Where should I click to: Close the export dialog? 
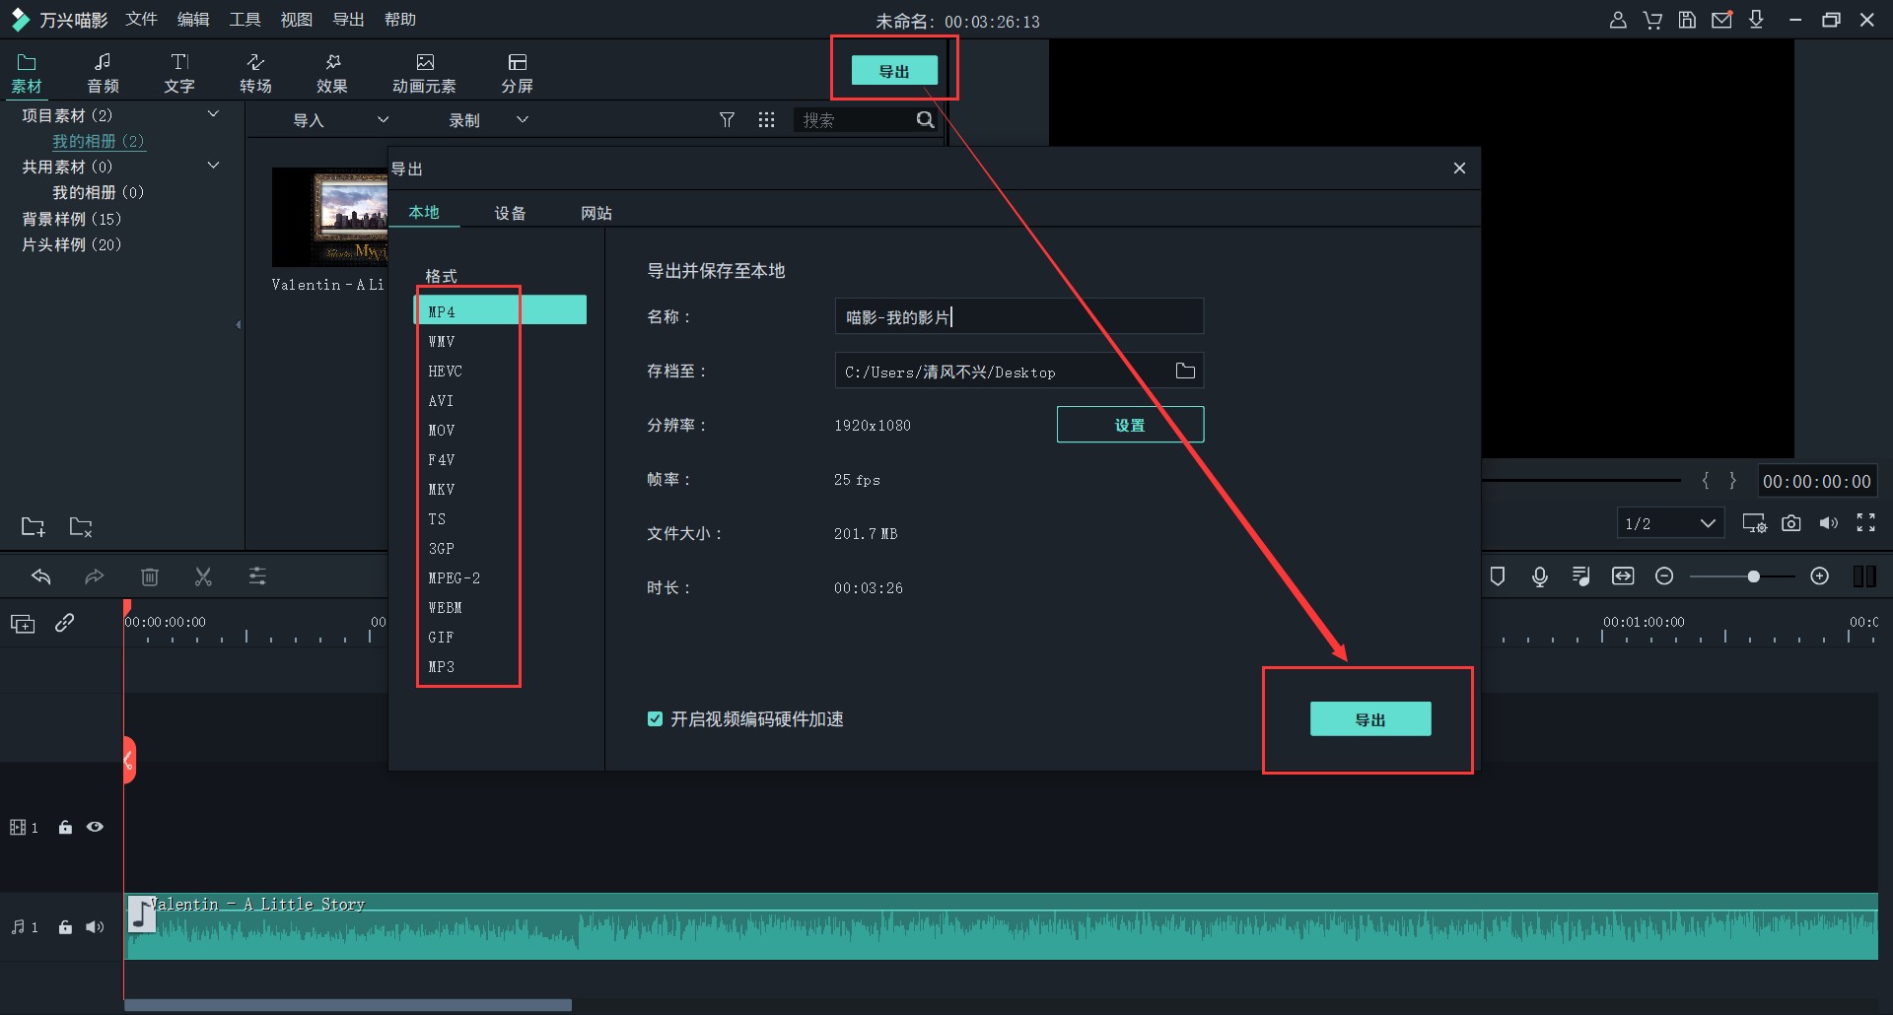[1459, 169]
